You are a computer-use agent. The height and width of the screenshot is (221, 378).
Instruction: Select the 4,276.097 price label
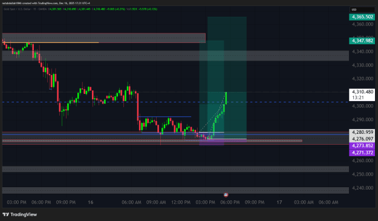362,139
